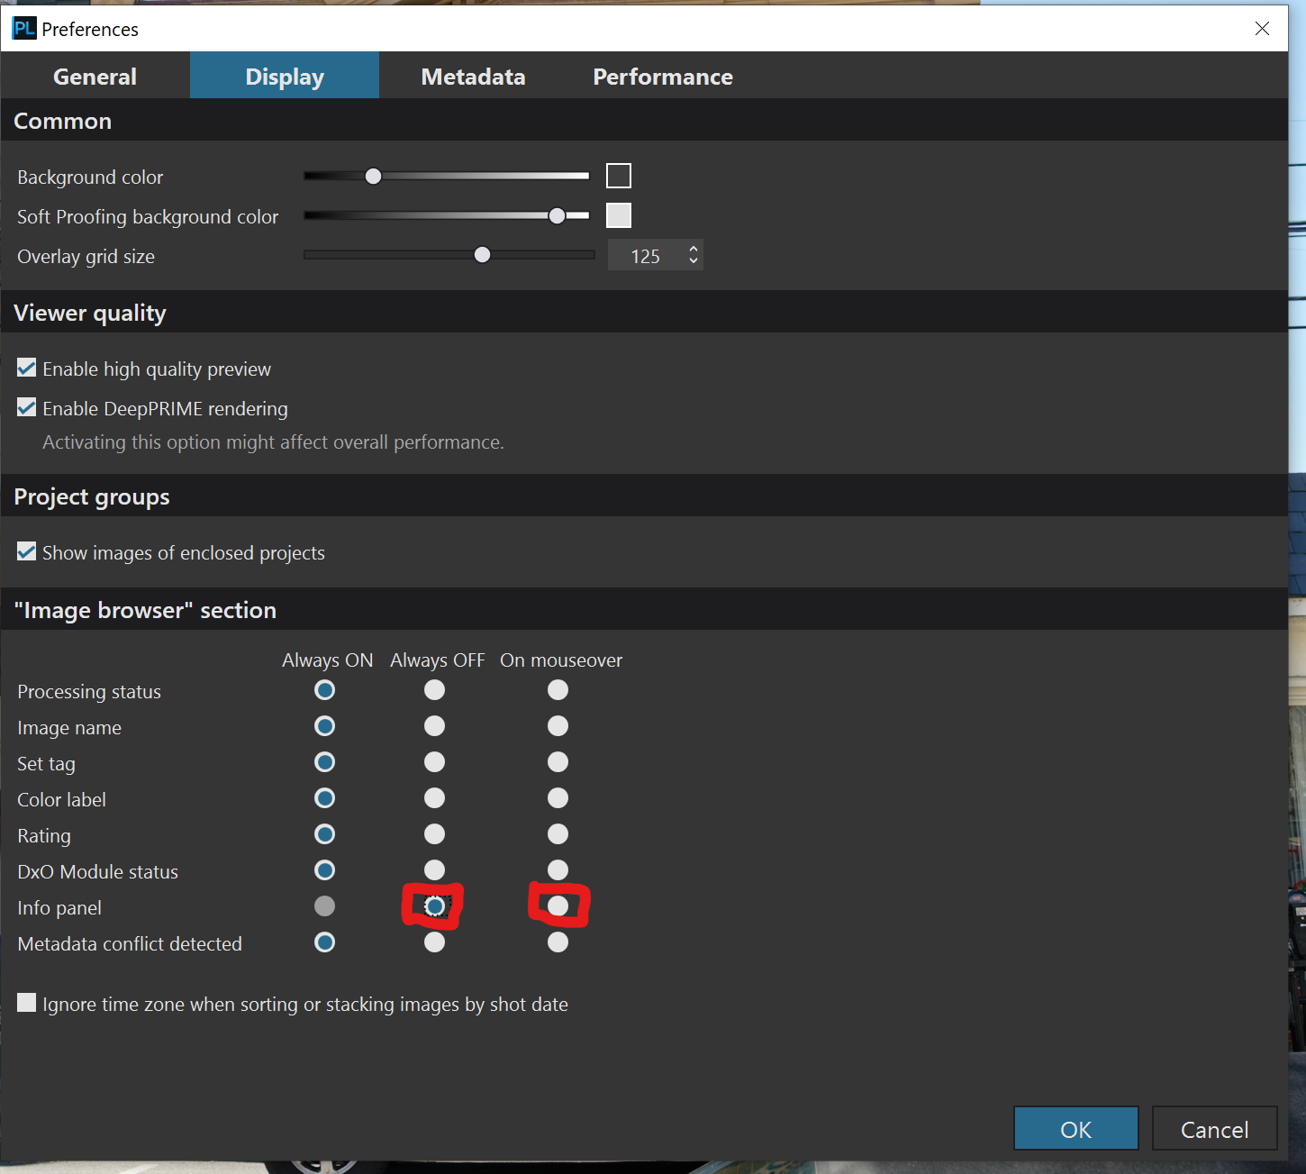Click the PL application icon in title bar
The image size is (1306, 1174).
pos(23,29)
